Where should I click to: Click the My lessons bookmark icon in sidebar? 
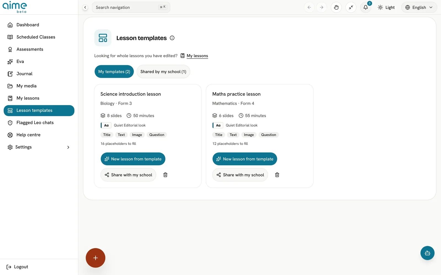[10, 98]
